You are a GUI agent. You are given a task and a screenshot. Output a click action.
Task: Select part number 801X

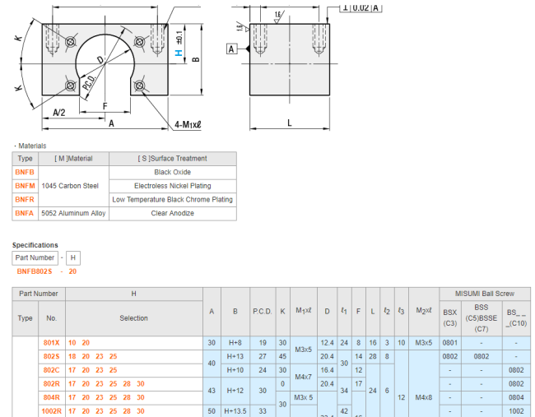tap(51, 342)
